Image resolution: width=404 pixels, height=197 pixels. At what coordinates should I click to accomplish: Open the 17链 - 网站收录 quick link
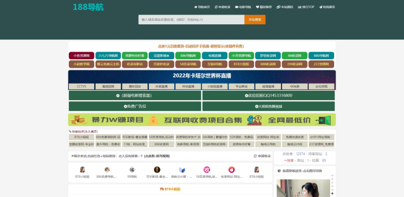pos(135,144)
